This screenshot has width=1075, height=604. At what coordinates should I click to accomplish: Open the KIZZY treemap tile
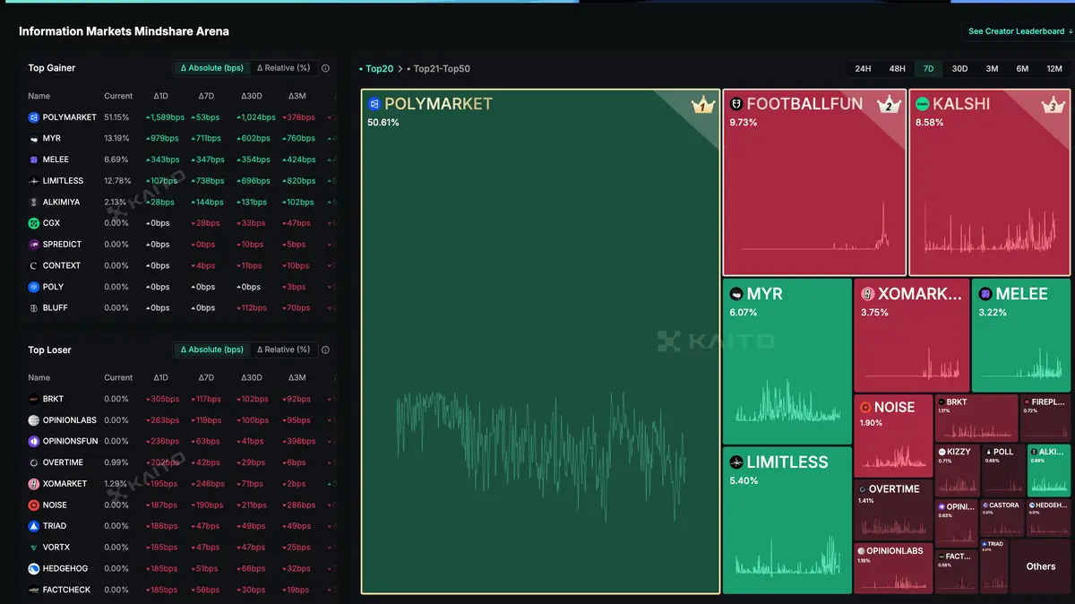pos(958,470)
